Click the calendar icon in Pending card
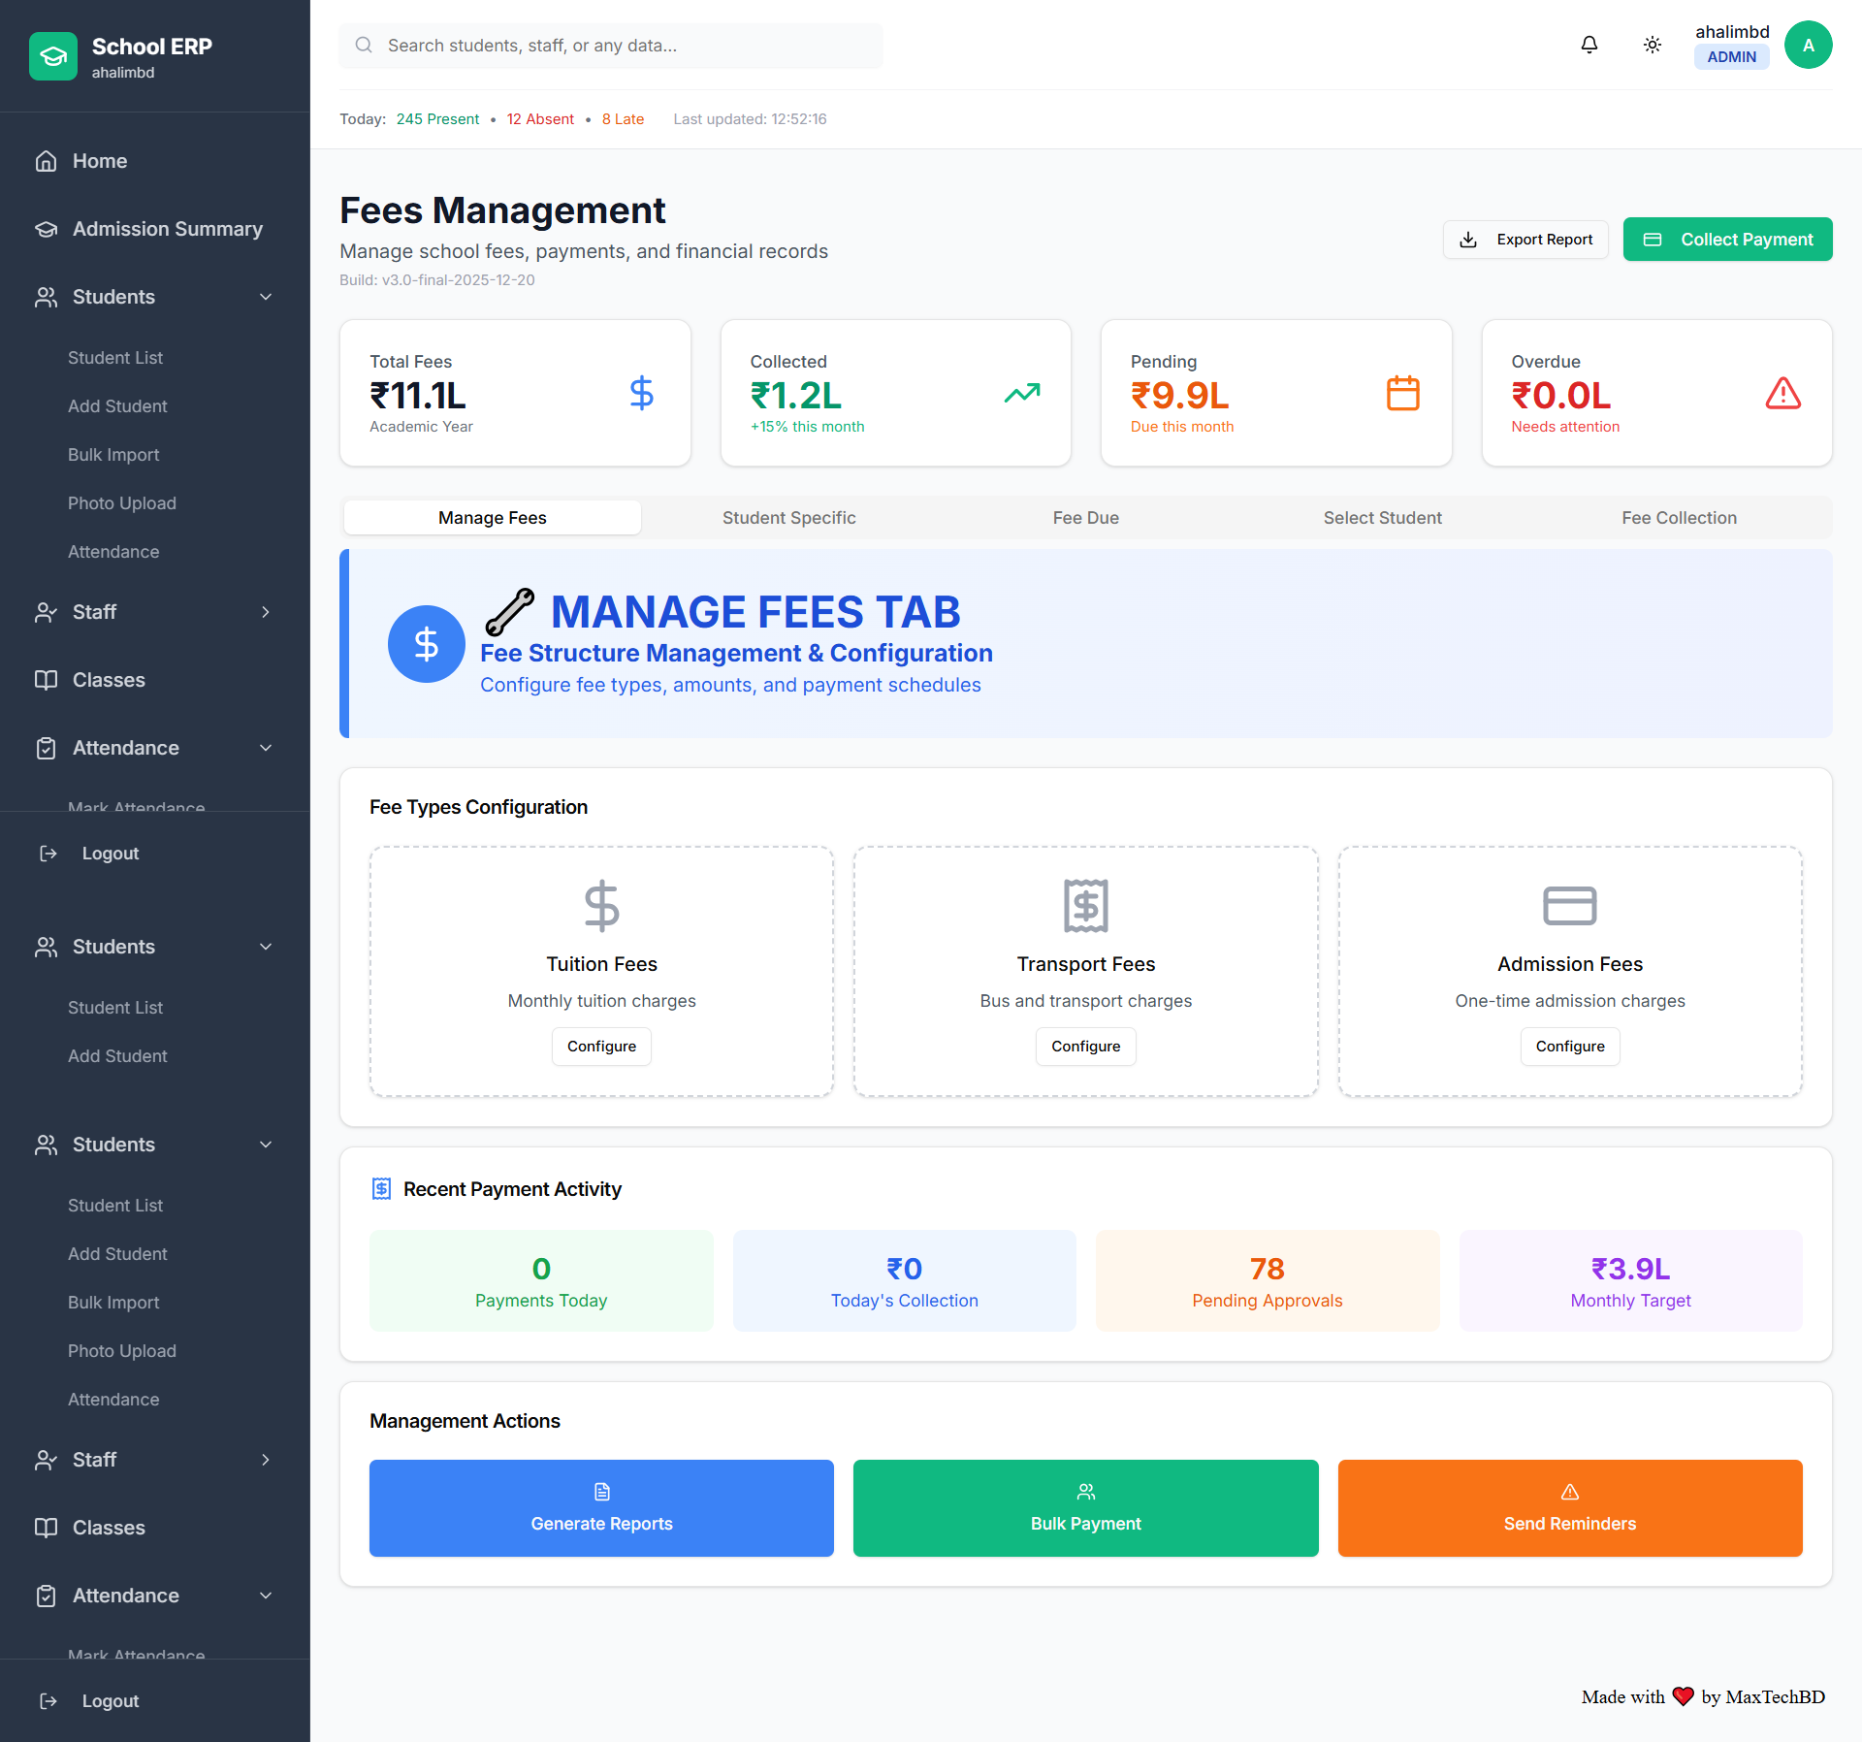The height and width of the screenshot is (1742, 1862). pyautogui.click(x=1402, y=393)
